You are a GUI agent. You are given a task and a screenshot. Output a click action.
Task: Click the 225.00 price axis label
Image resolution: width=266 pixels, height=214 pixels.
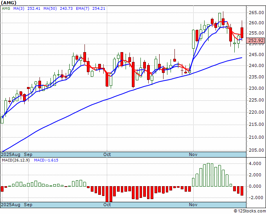(256, 100)
